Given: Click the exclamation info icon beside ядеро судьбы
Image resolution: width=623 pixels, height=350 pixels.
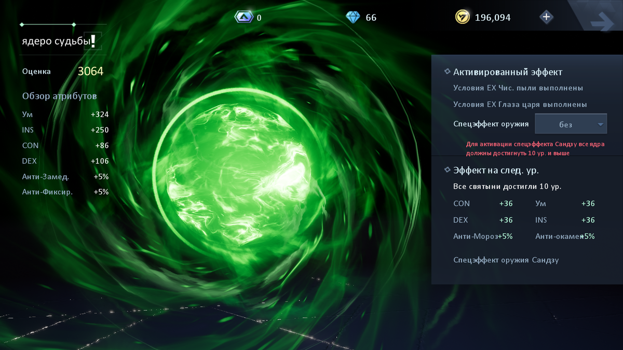Looking at the screenshot, I should (93, 41).
